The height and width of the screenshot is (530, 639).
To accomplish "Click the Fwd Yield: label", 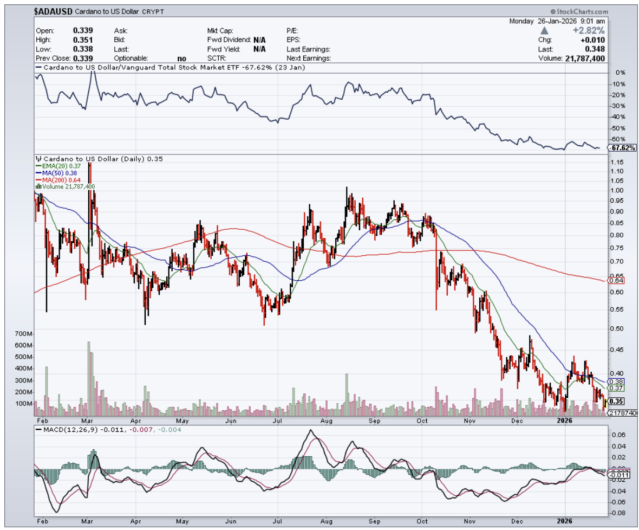I will tap(224, 49).
